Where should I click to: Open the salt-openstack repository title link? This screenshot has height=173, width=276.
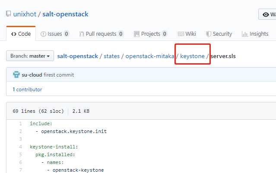[65, 14]
